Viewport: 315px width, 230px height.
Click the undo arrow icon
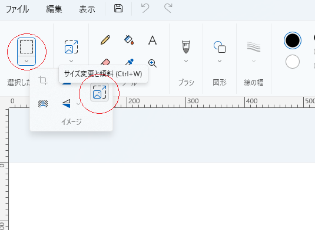pos(145,8)
